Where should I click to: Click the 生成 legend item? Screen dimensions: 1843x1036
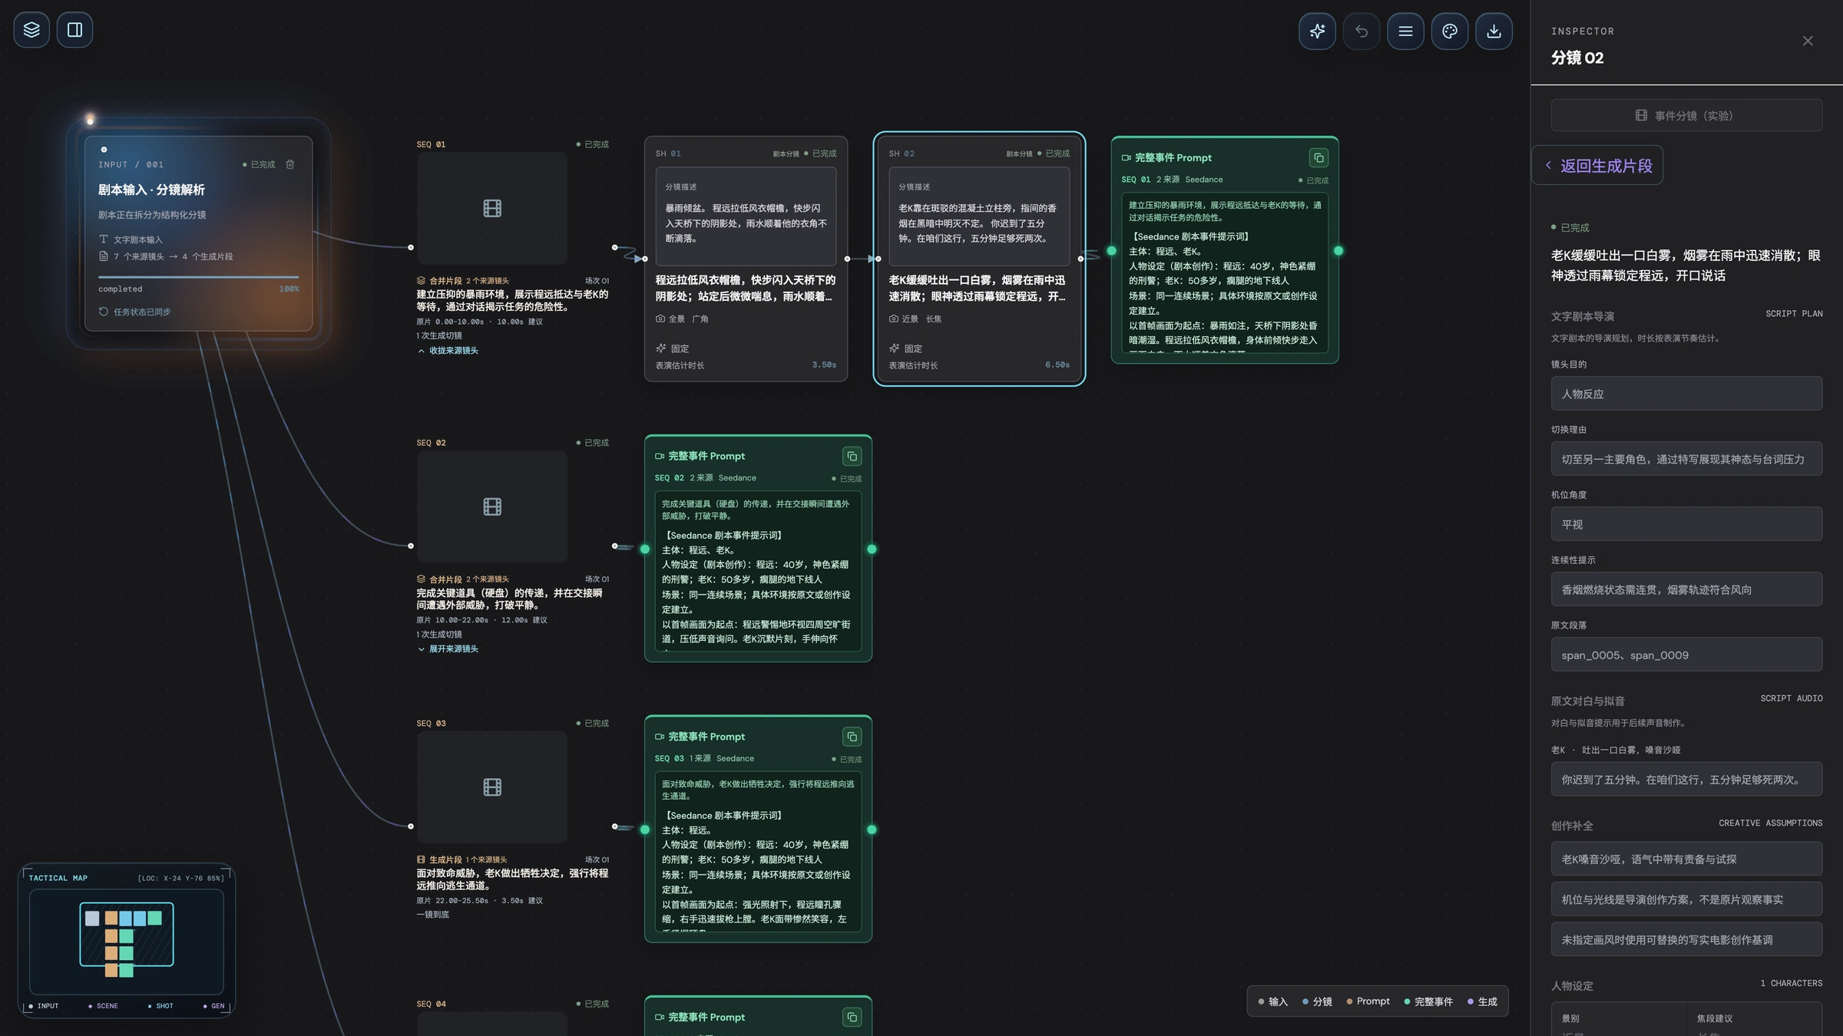[1482, 1001]
